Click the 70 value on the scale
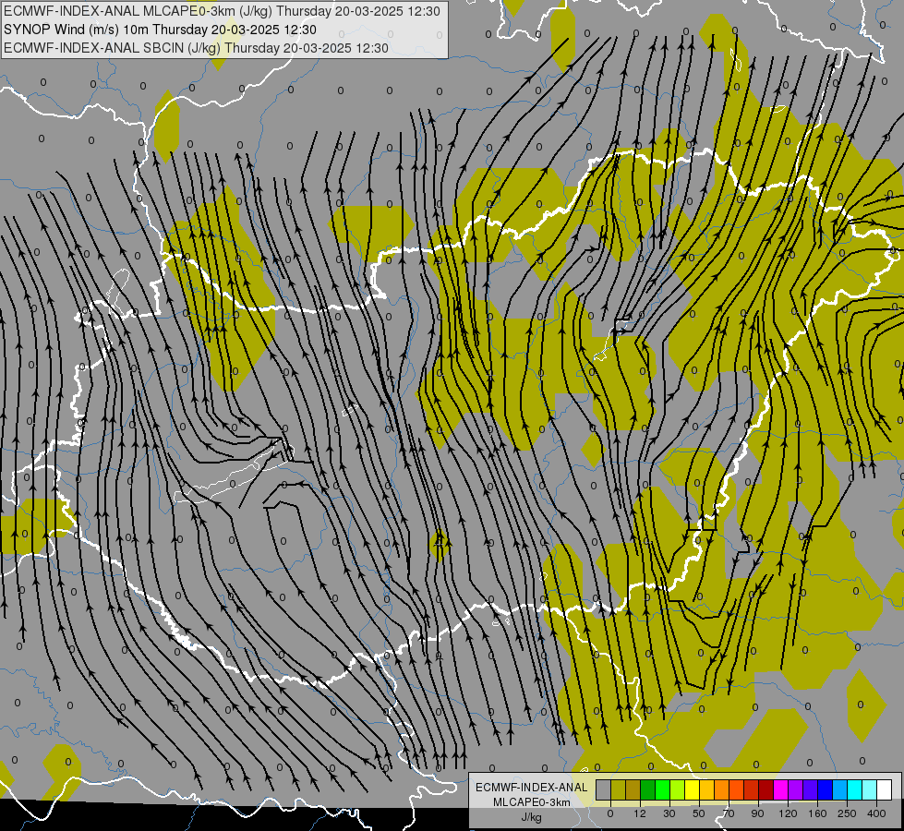Image resolution: width=904 pixels, height=831 pixels. [729, 813]
